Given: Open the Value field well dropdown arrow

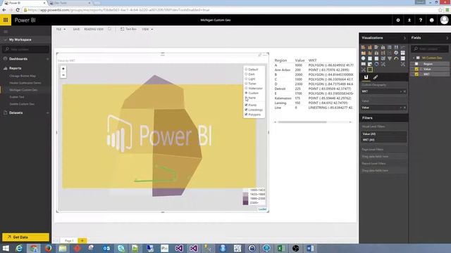Looking at the screenshot, I should click(401, 108).
